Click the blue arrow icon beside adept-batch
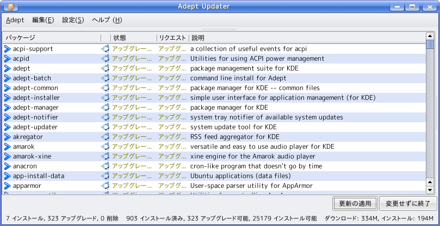This screenshot has width=440, height=226. tap(7, 78)
